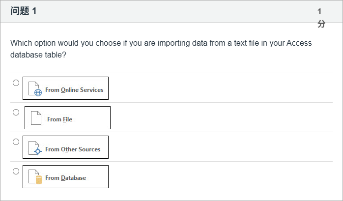Pick the From Other Sources radio option
The height and width of the screenshot is (201, 343).
(16, 142)
